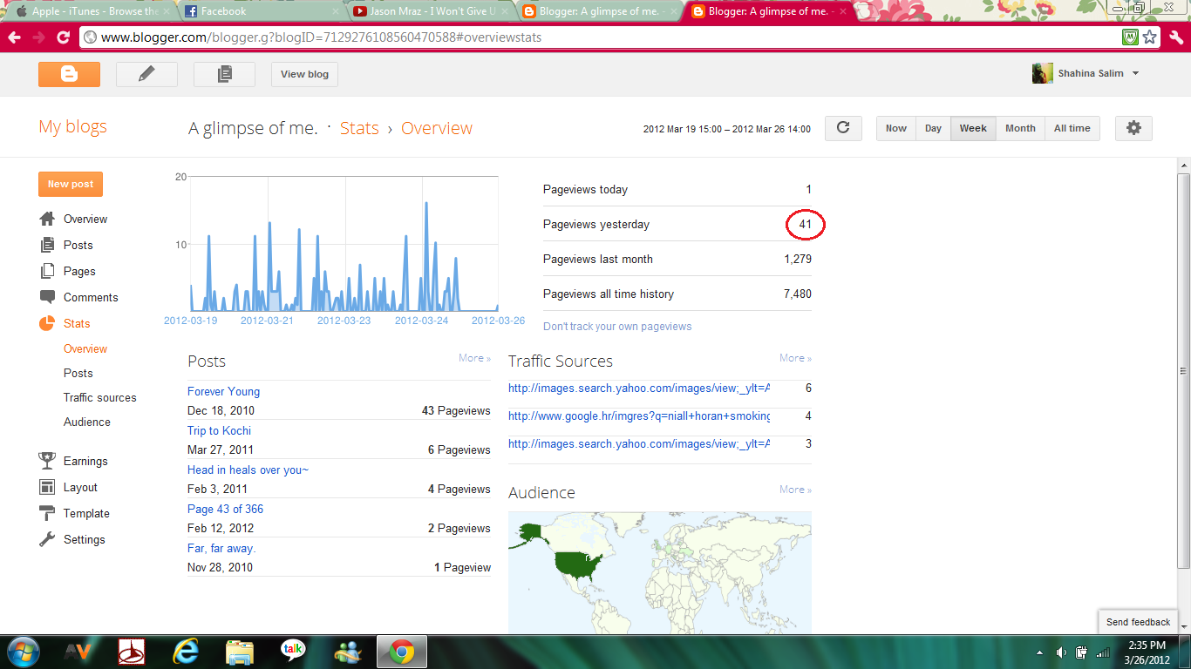Image resolution: width=1191 pixels, height=669 pixels.
Task: Click the Chrome taskbar icon
Action: coord(402,651)
